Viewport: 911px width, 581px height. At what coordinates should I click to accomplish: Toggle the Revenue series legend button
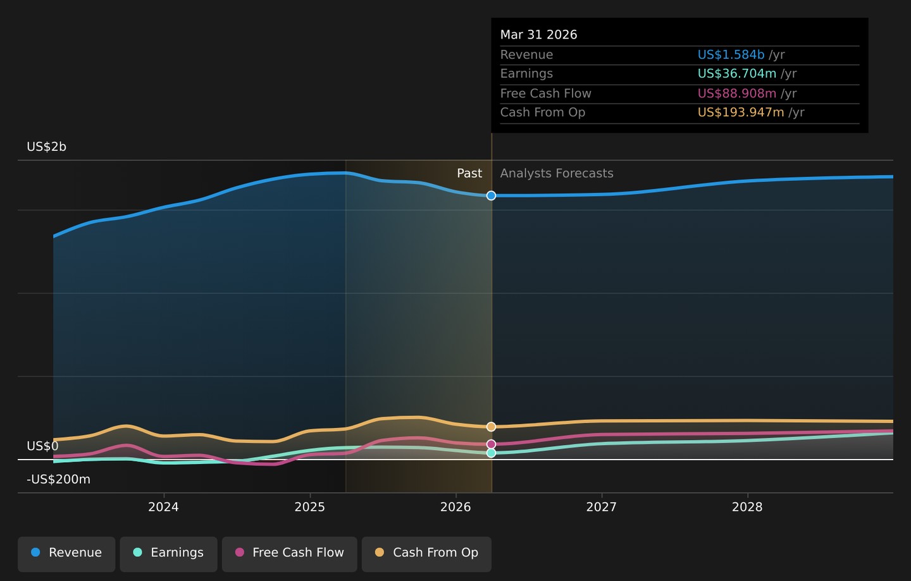tap(66, 554)
